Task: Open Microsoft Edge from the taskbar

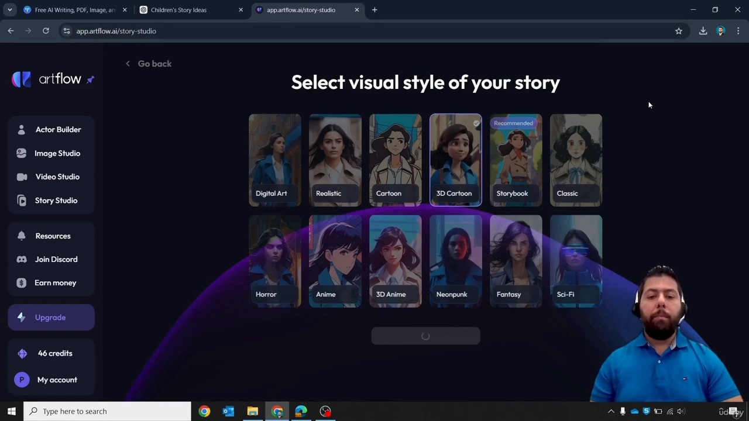Action: pyautogui.click(x=301, y=411)
